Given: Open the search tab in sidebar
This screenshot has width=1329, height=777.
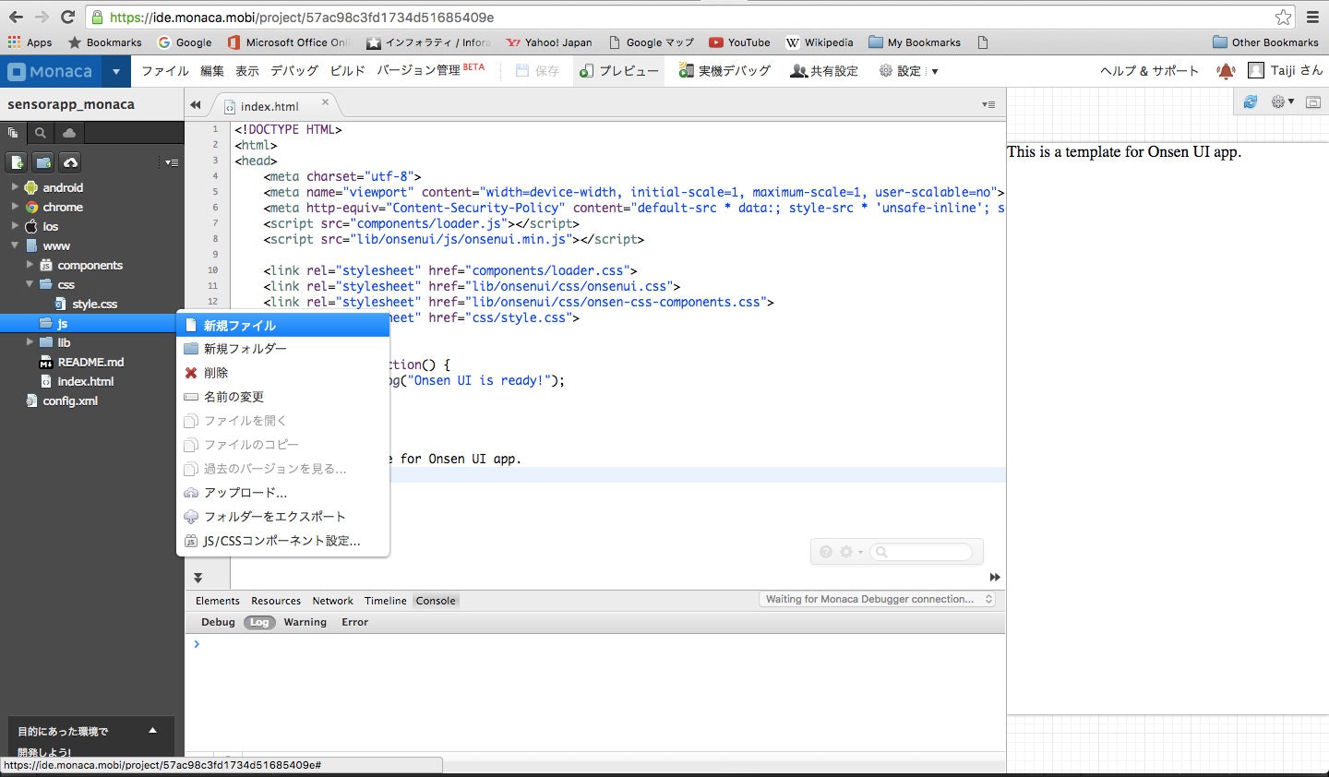Looking at the screenshot, I should pos(41,133).
